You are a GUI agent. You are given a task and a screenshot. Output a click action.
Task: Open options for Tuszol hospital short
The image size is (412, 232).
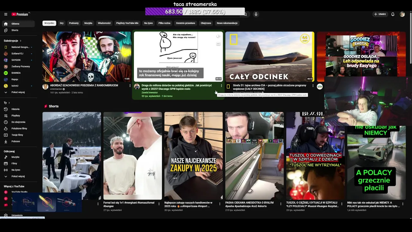click(x=342, y=204)
